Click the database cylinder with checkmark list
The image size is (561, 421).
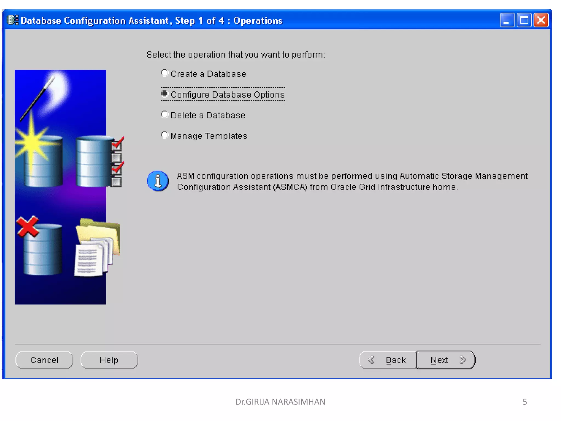click(99, 162)
